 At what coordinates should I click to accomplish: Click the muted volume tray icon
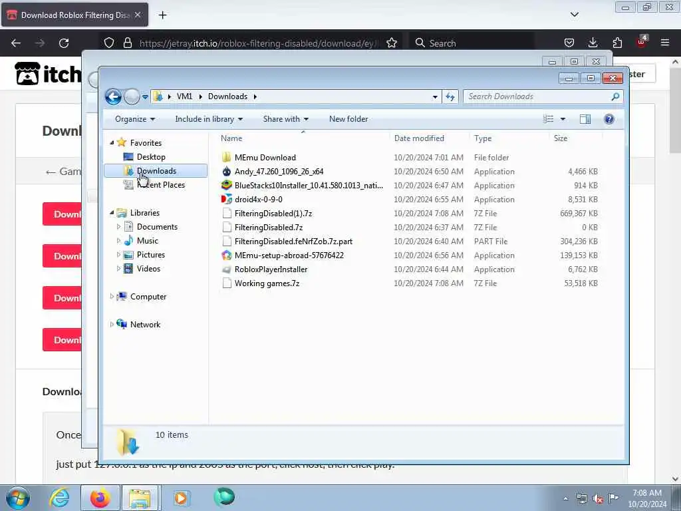(x=598, y=499)
